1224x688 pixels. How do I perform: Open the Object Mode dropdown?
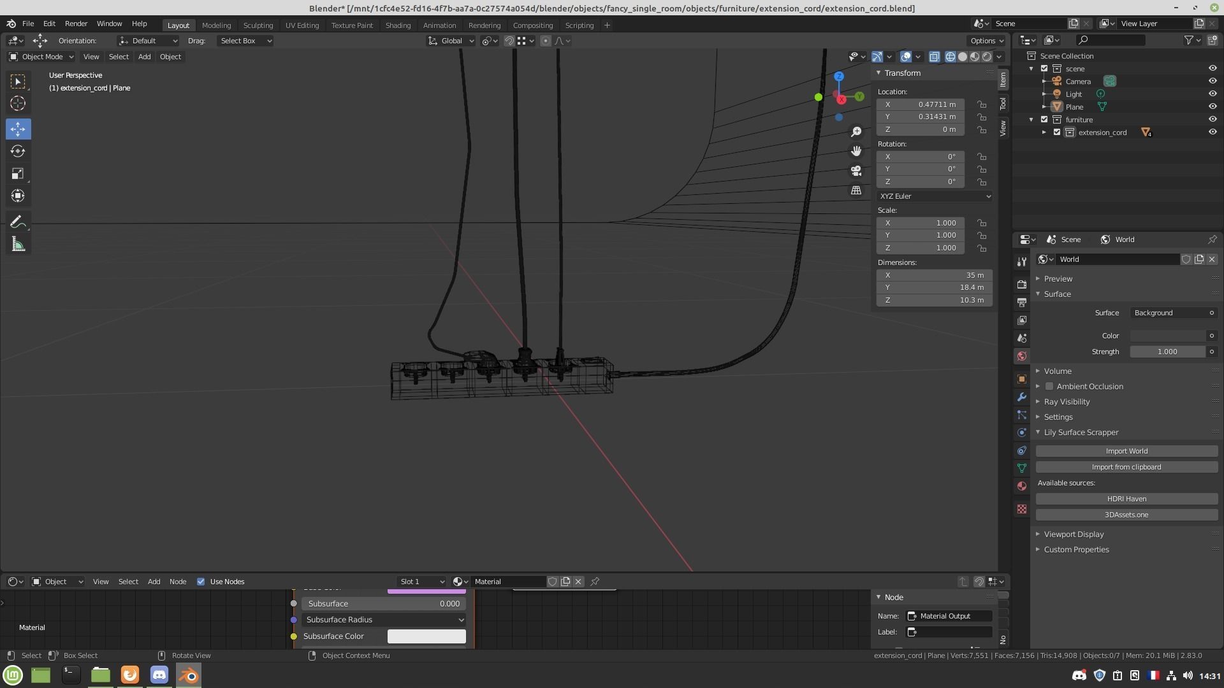(42, 57)
